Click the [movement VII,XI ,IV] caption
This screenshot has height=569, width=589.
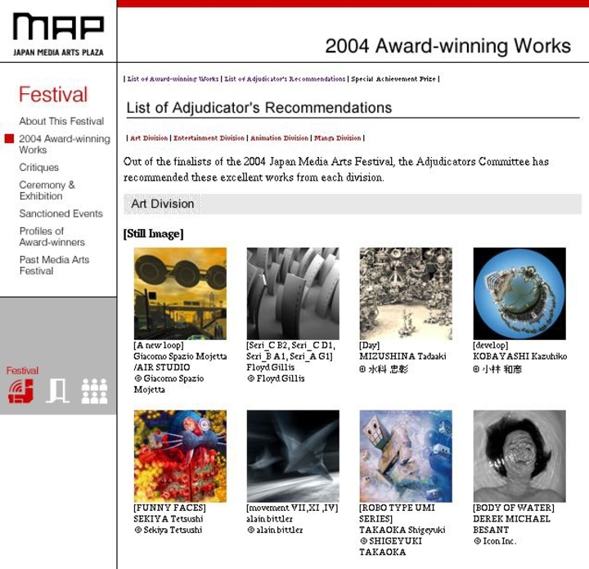[x=292, y=508]
